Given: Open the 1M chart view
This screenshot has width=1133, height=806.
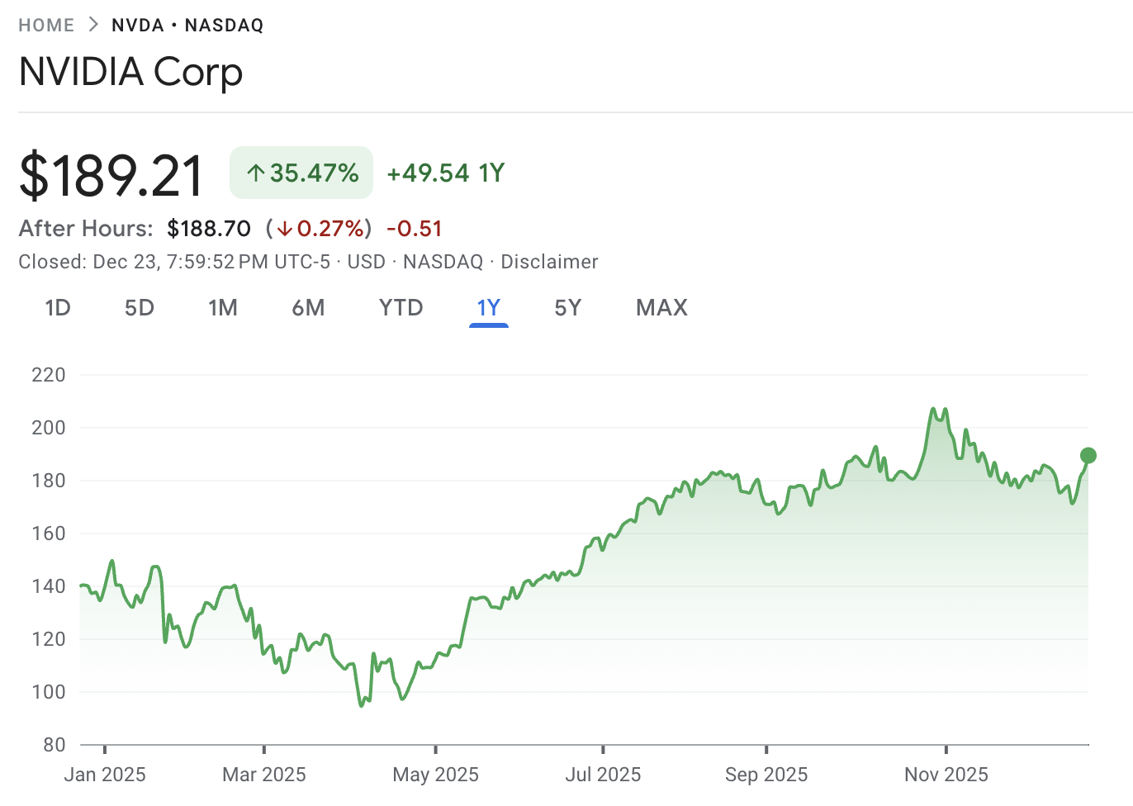Looking at the screenshot, I should (x=223, y=307).
